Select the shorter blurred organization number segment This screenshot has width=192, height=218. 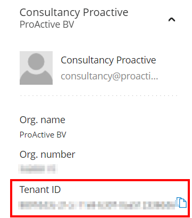coord(52,168)
